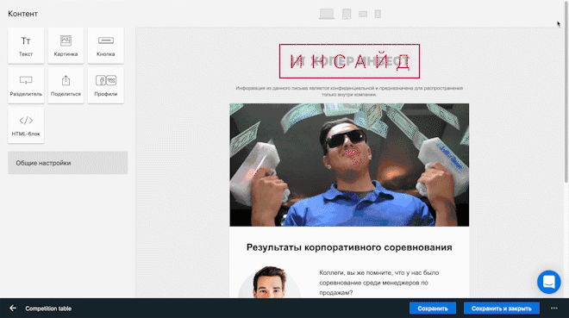The height and width of the screenshot is (318, 569).
Task: Open the three-dots more options menu
Action: click(x=553, y=309)
